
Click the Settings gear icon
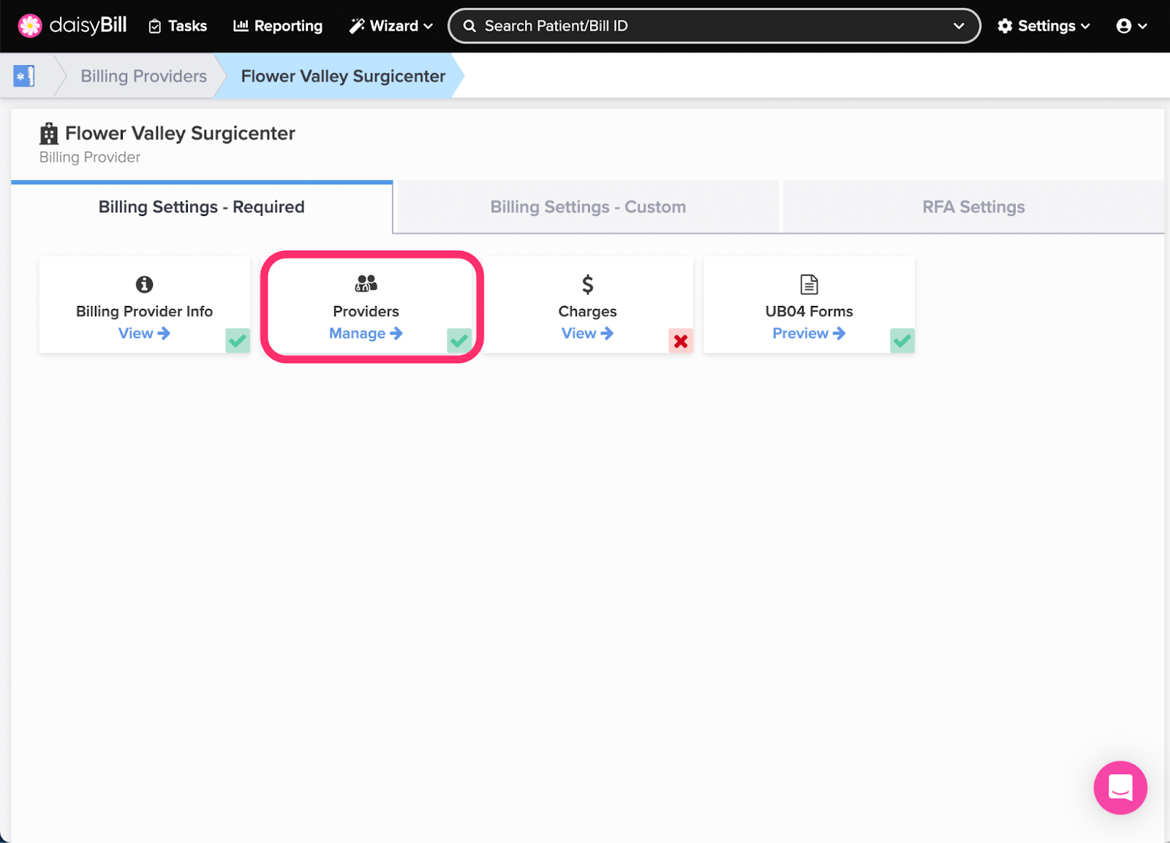[1005, 26]
